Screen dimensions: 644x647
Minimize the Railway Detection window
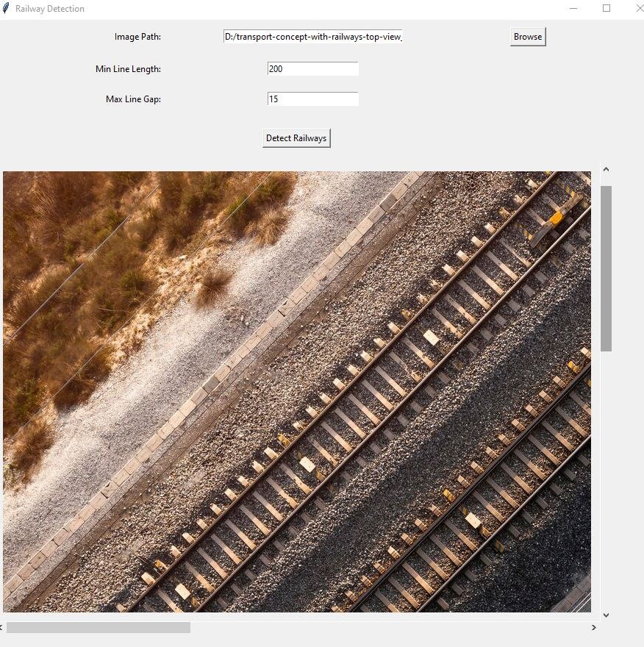pyautogui.click(x=573, y=9)
